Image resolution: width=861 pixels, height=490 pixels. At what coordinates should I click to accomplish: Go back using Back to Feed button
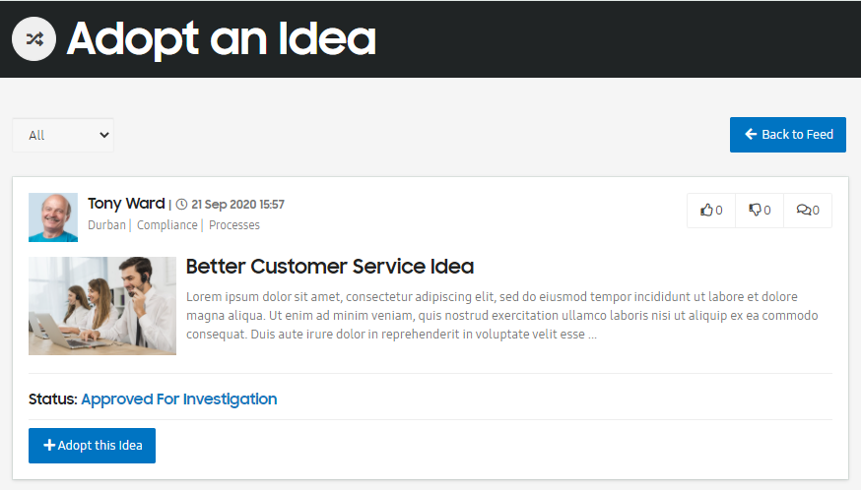pos(788,135)
